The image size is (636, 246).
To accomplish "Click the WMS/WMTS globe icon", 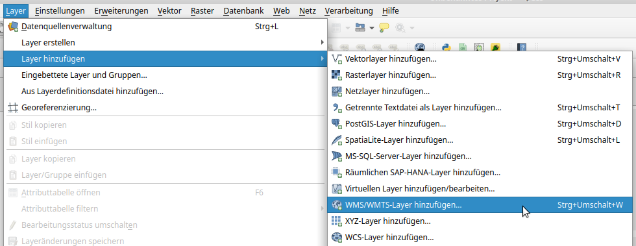I will [337, 205].
